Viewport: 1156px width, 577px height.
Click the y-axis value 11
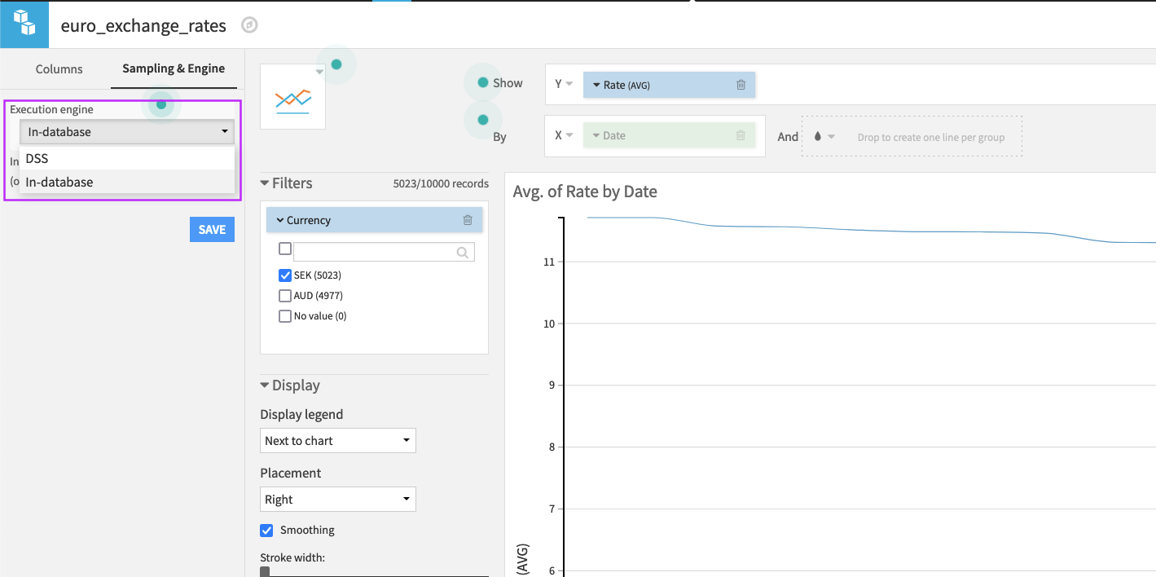click(549, 262)
